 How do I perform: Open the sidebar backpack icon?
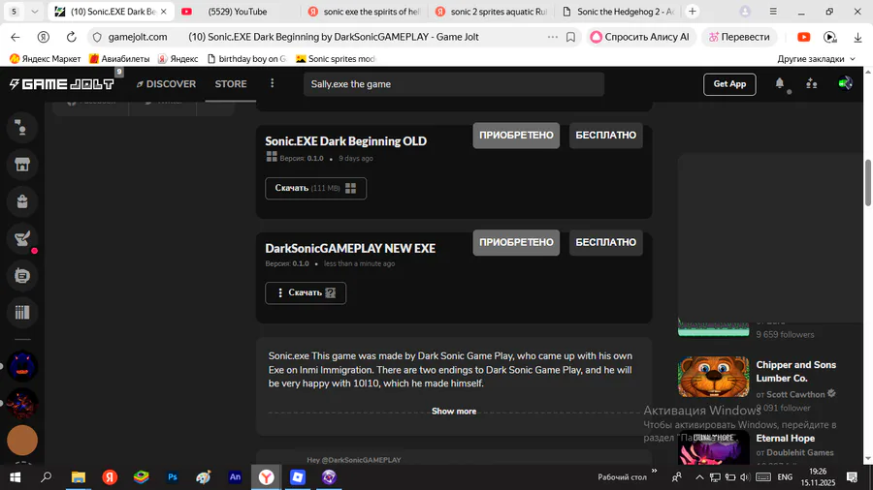coord(22,201)
